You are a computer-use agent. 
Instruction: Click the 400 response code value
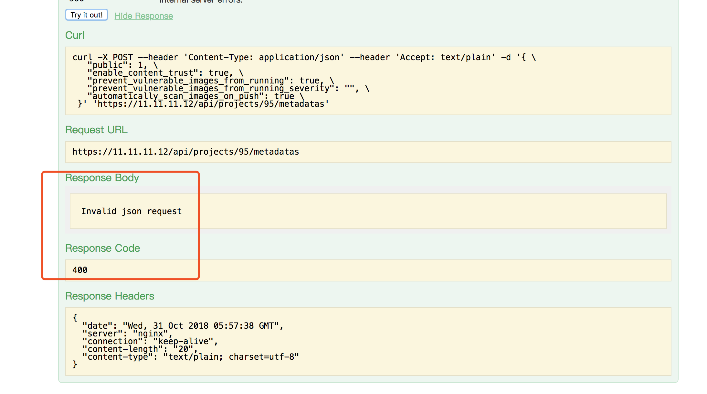[80, 270]
